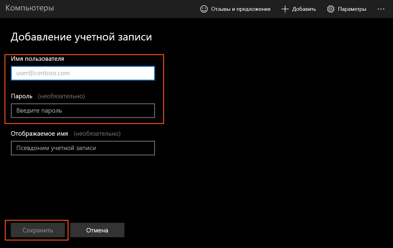Click the plus icon in top bar

[x=285, y=9]
